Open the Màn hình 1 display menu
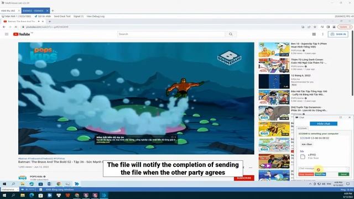This screenshot has height=199, width=354. coord(16,16)
